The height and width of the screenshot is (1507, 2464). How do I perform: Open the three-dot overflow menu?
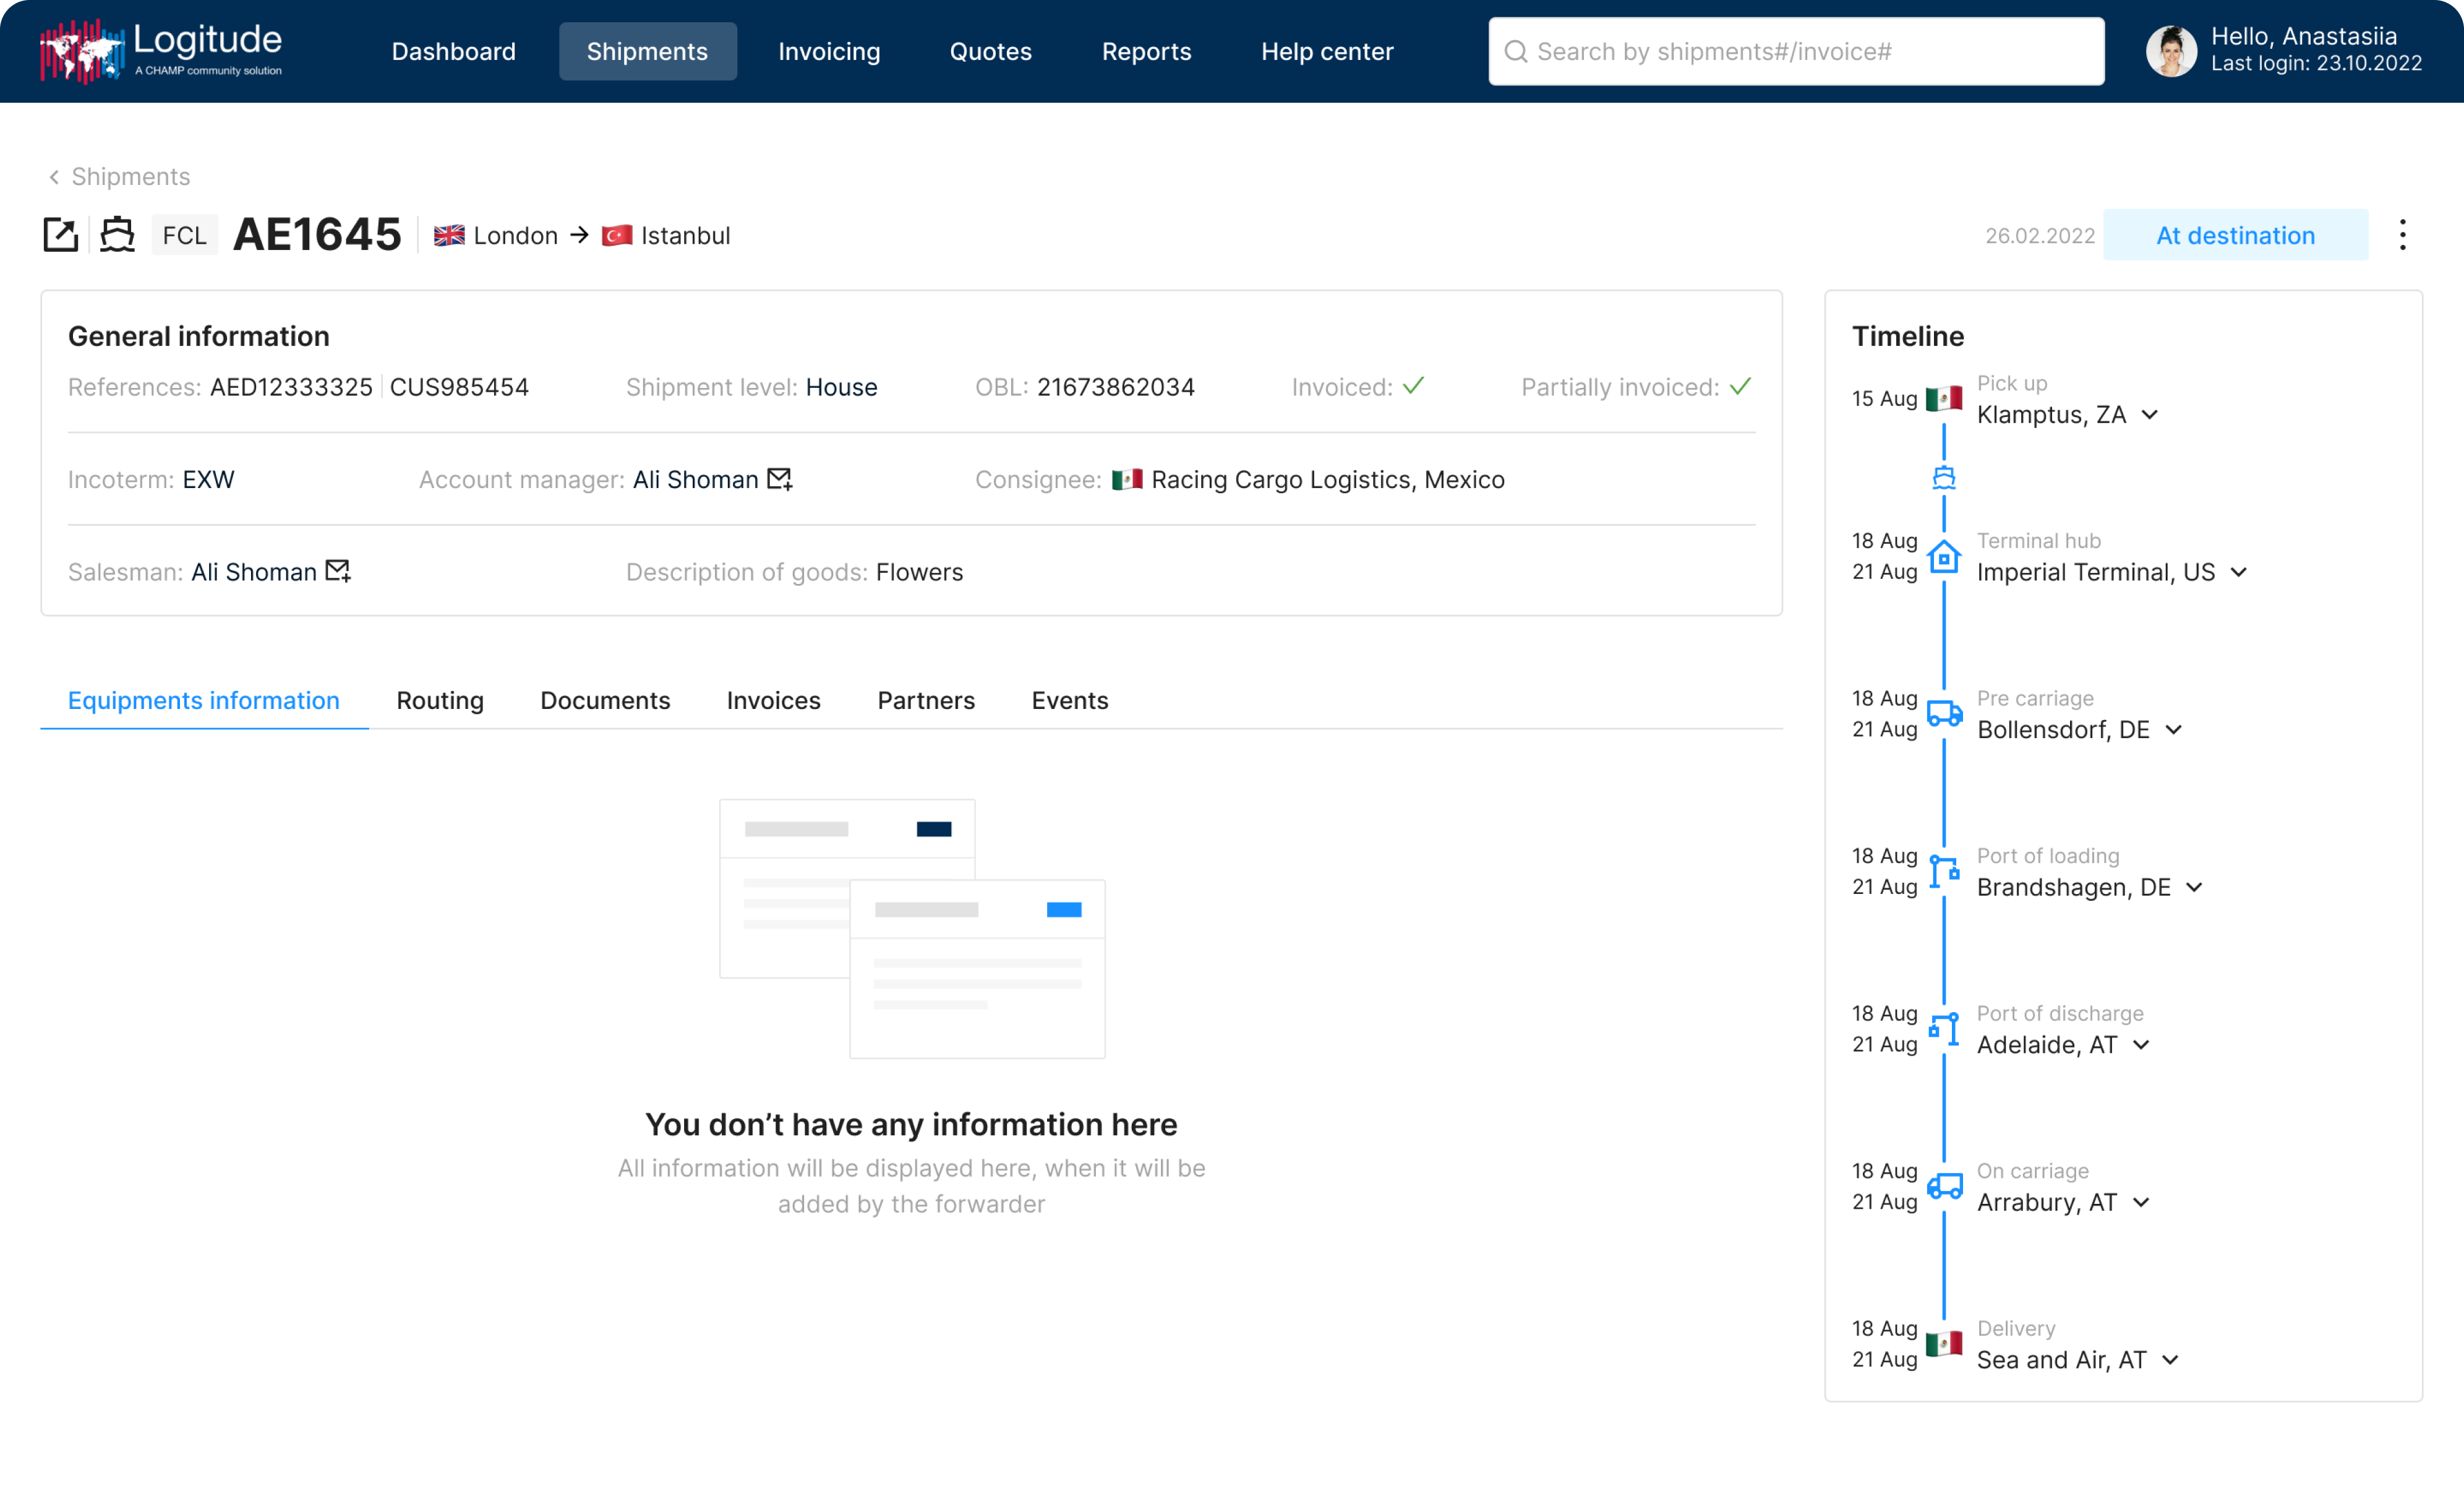2403,234
